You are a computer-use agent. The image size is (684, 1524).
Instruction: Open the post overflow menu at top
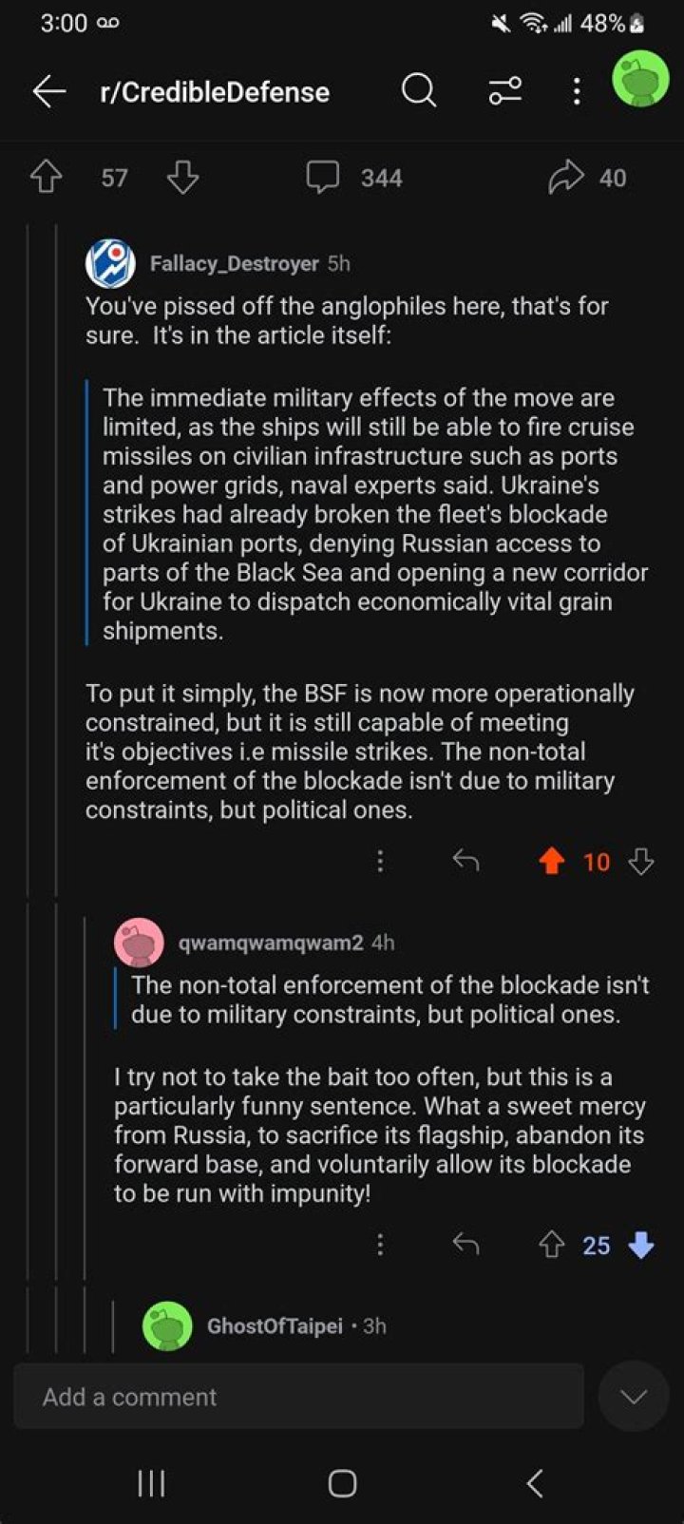click(x=576, y=91)
